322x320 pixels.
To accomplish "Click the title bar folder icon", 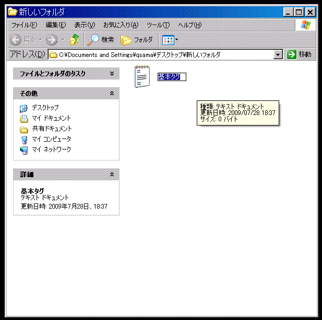I will (13, 12).
